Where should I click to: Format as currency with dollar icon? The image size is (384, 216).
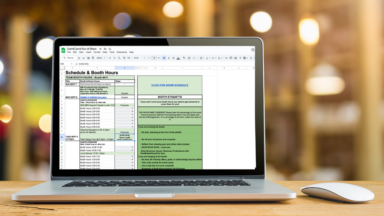[110, 58]
